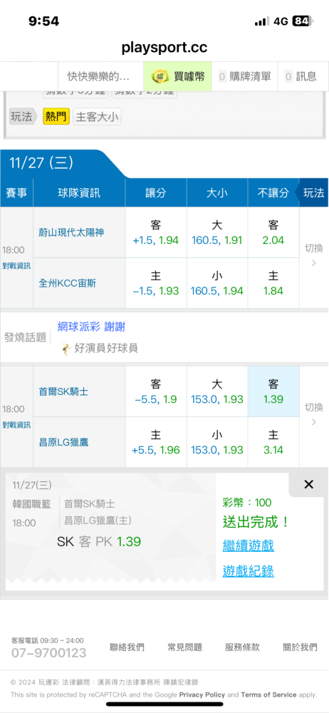329x713 pixels.
Task: Select the 熱門 play type filter
Action: click(56, 116)
